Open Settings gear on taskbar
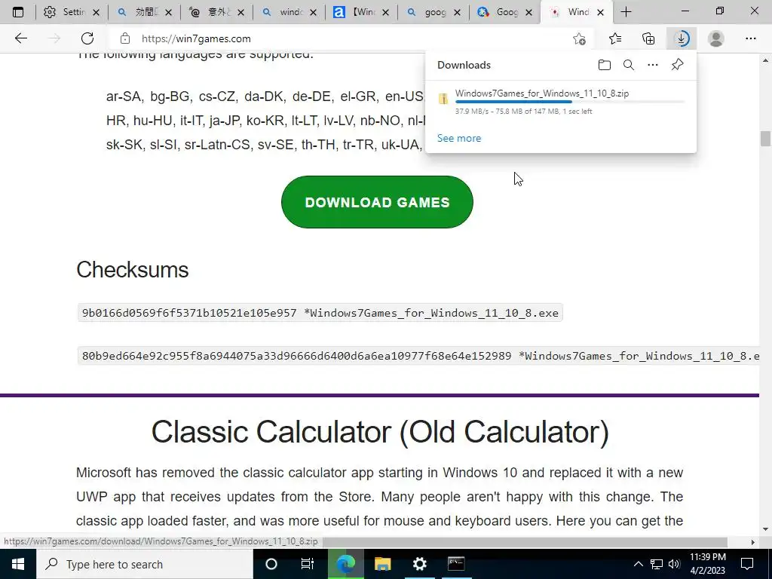Screen dimensions: 772x579 419,564
